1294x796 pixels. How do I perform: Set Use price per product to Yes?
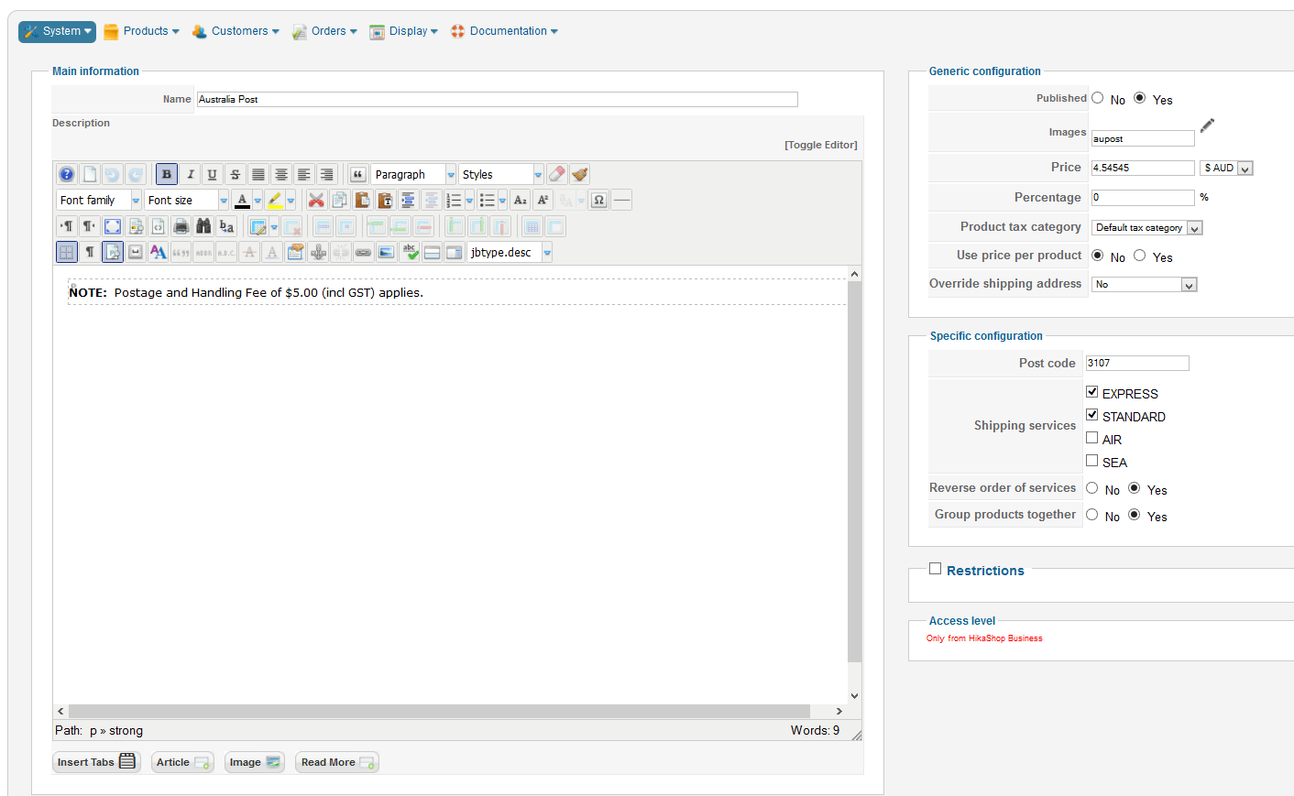click(1140, 256)
